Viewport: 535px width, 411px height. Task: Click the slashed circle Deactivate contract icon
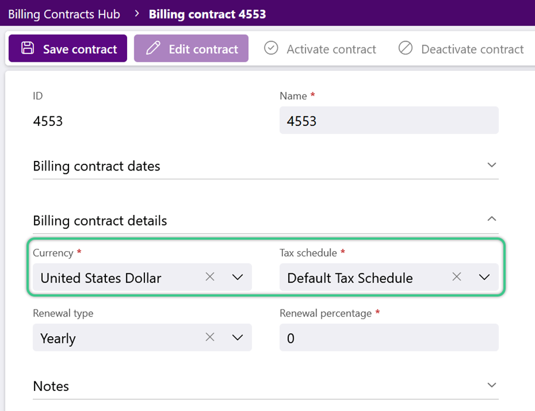pyautogui.click(x=405, y=48)
